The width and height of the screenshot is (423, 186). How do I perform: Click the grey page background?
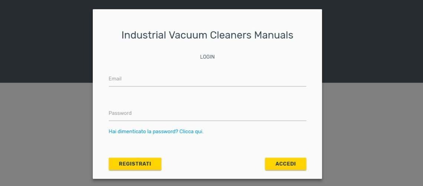coord(45,133)
